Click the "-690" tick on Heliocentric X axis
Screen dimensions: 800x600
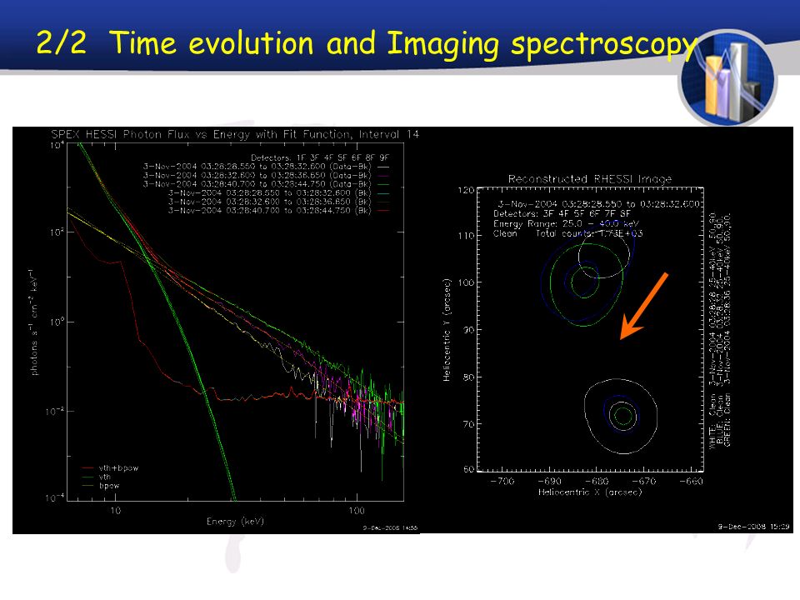(549, 481)
